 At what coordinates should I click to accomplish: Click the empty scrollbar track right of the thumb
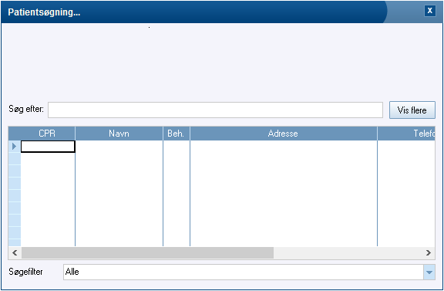pyautogui.click(x=348, y=252)
